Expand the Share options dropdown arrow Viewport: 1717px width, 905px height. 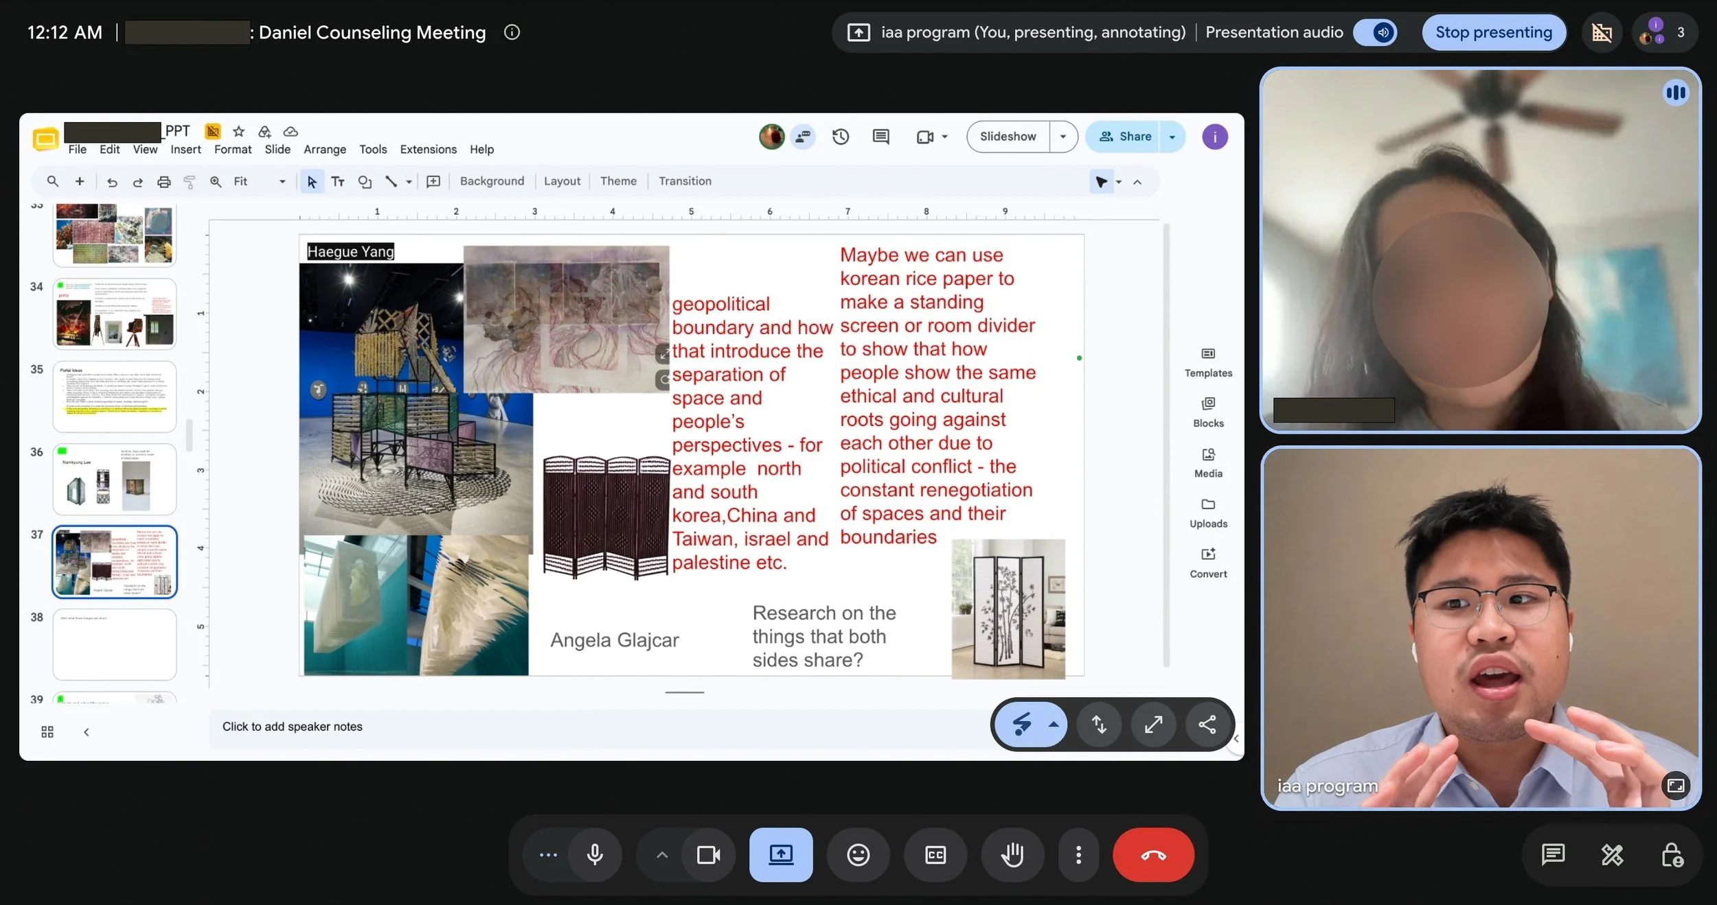pos(1172,137)
